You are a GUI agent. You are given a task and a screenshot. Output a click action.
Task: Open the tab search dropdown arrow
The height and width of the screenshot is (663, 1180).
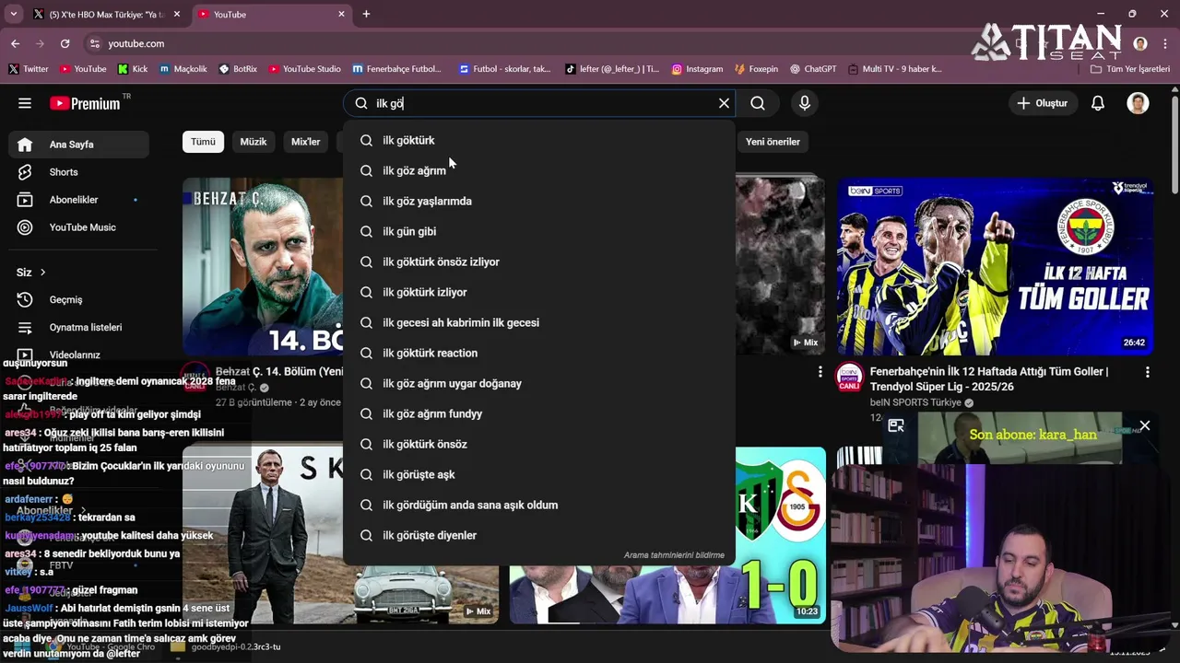pos(13,14)
